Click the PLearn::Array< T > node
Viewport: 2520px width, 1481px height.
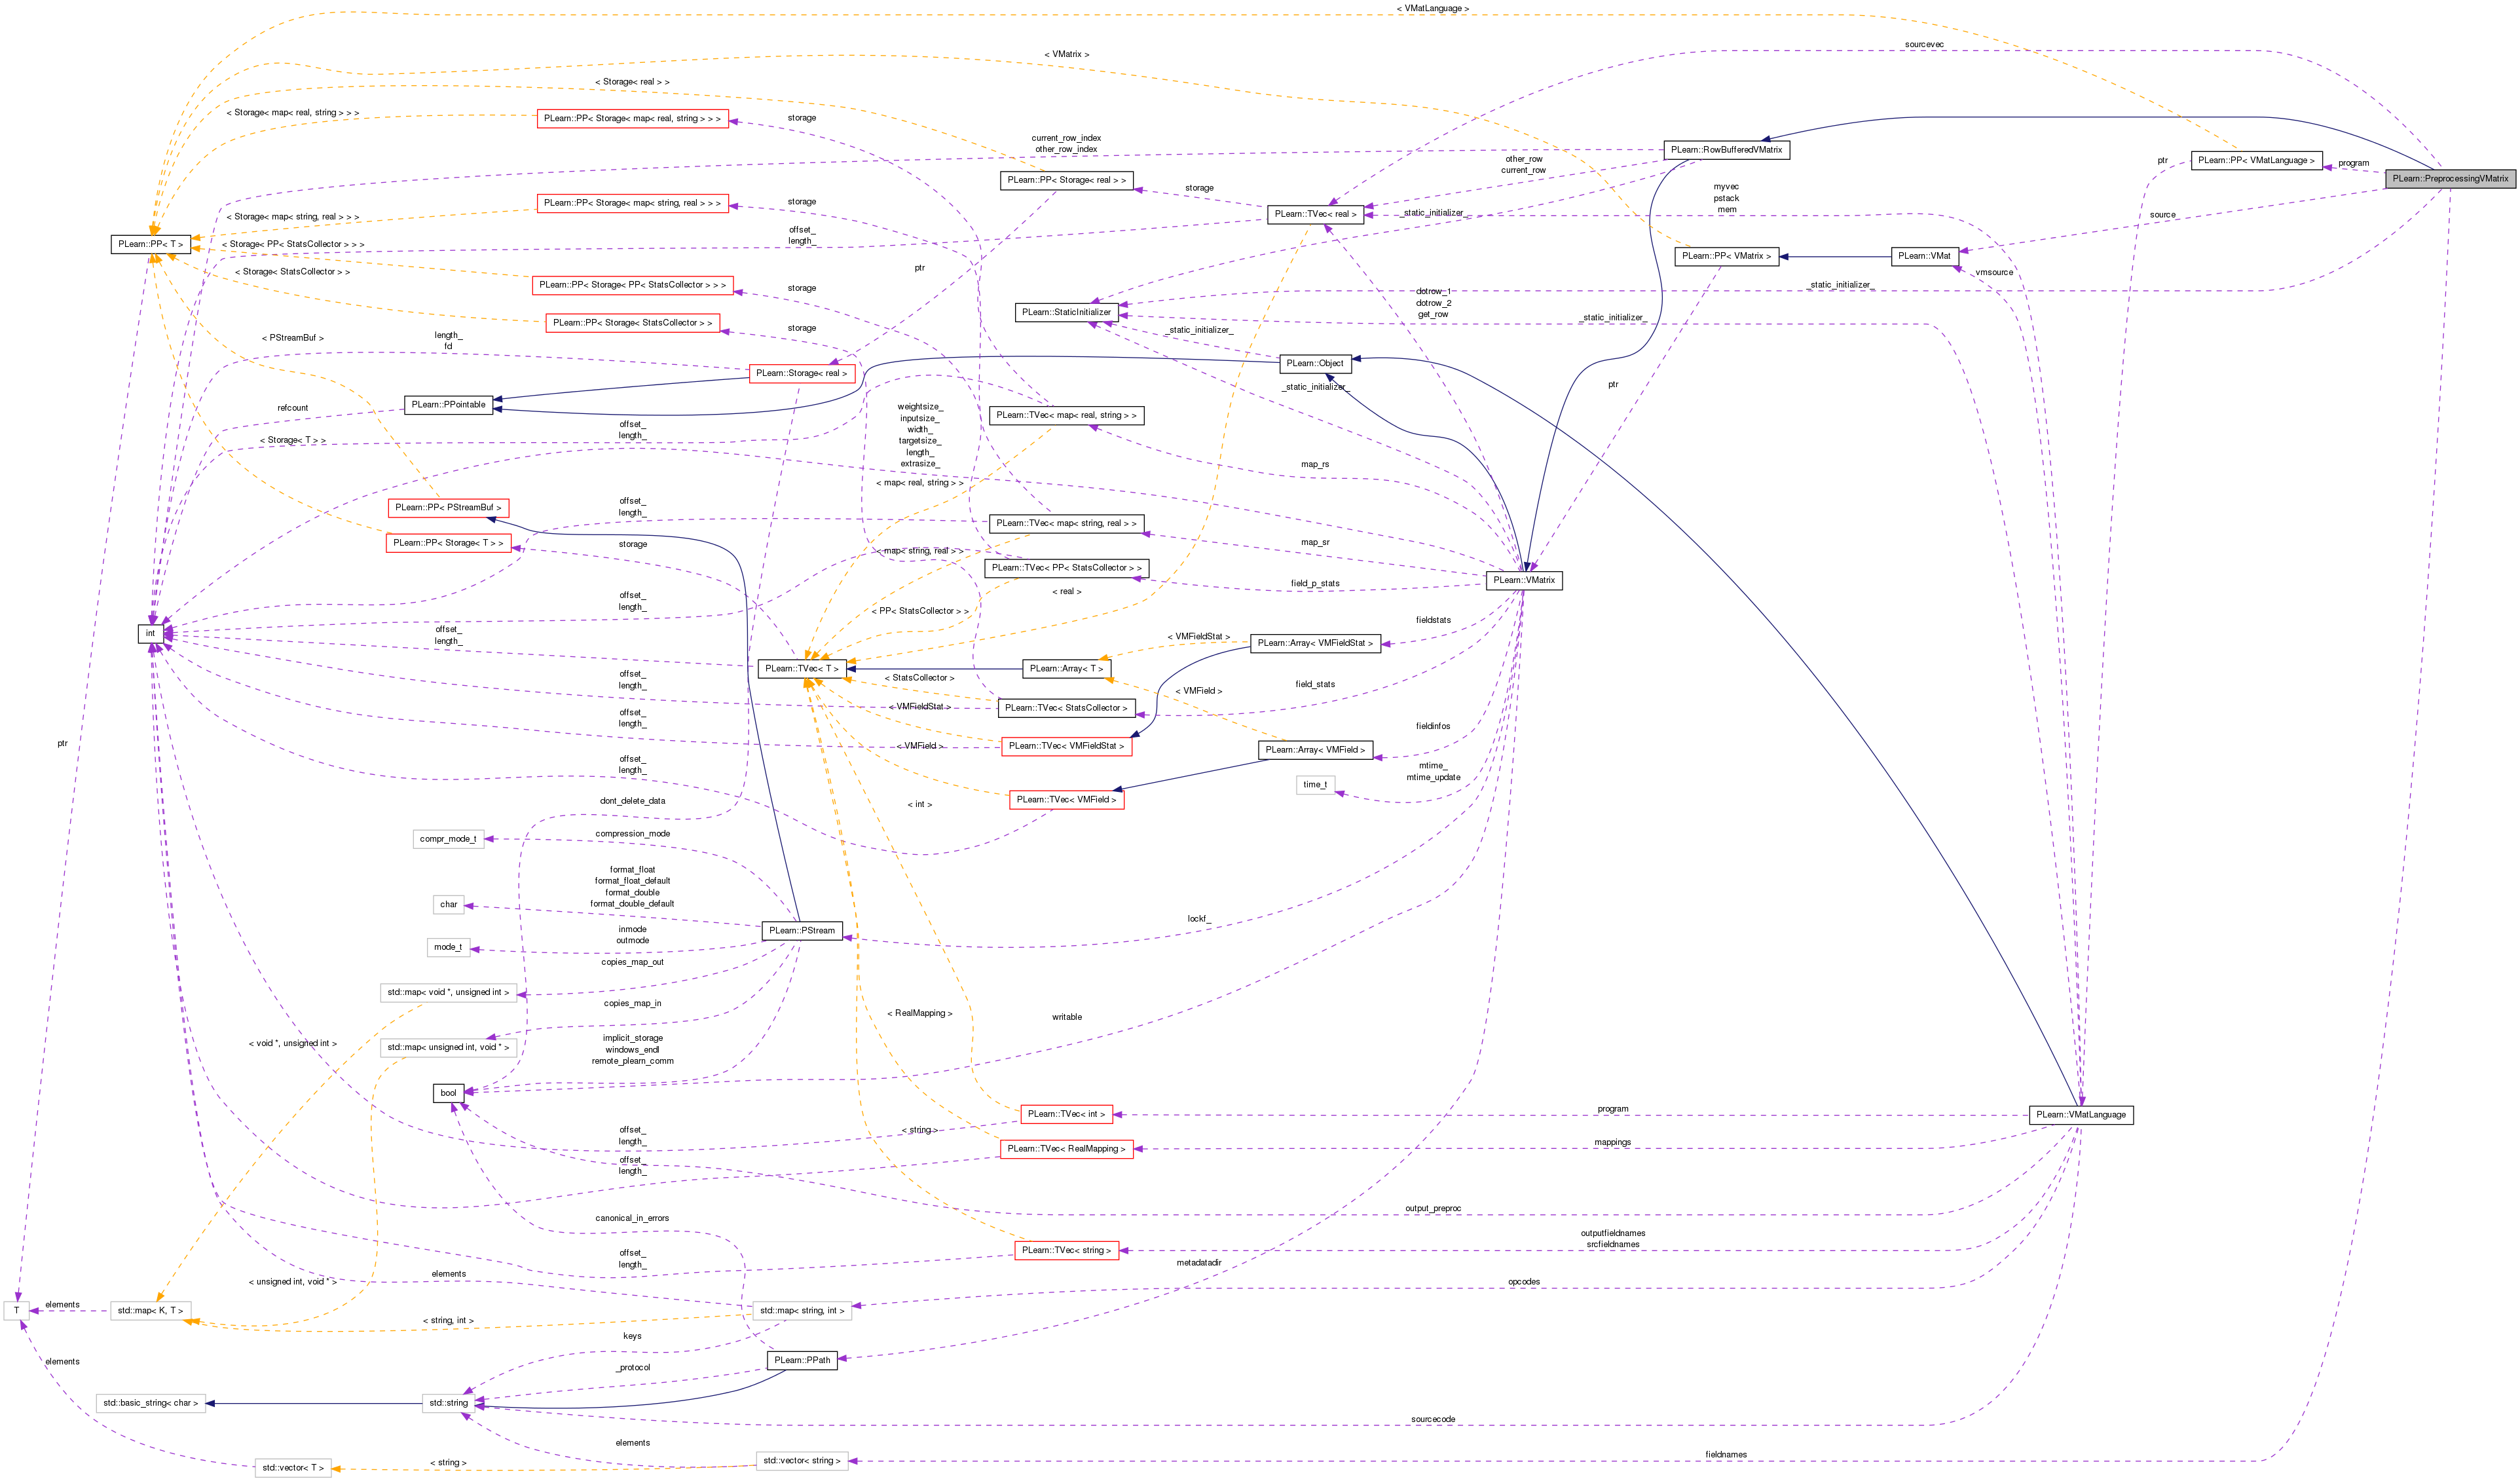click(x=1066, y=668)
